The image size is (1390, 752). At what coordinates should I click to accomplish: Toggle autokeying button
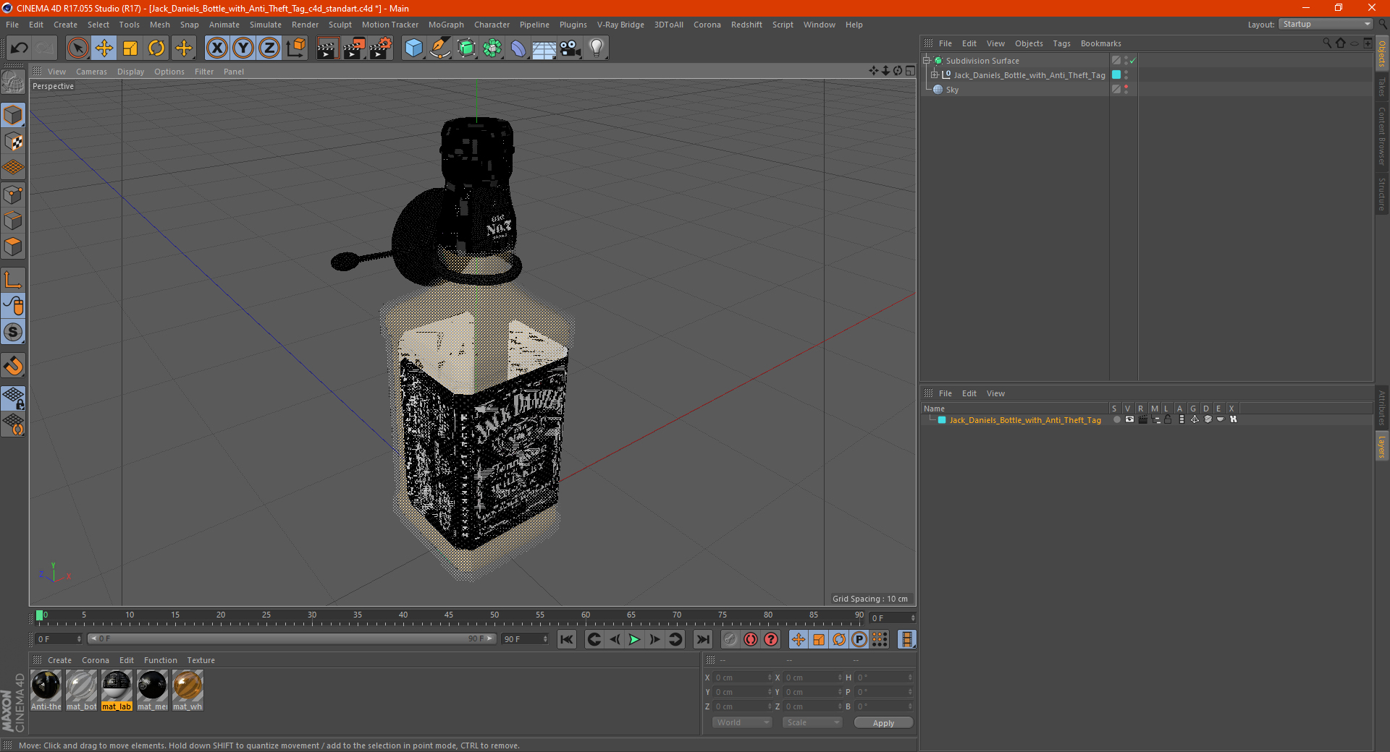click(x=751, y=639)
